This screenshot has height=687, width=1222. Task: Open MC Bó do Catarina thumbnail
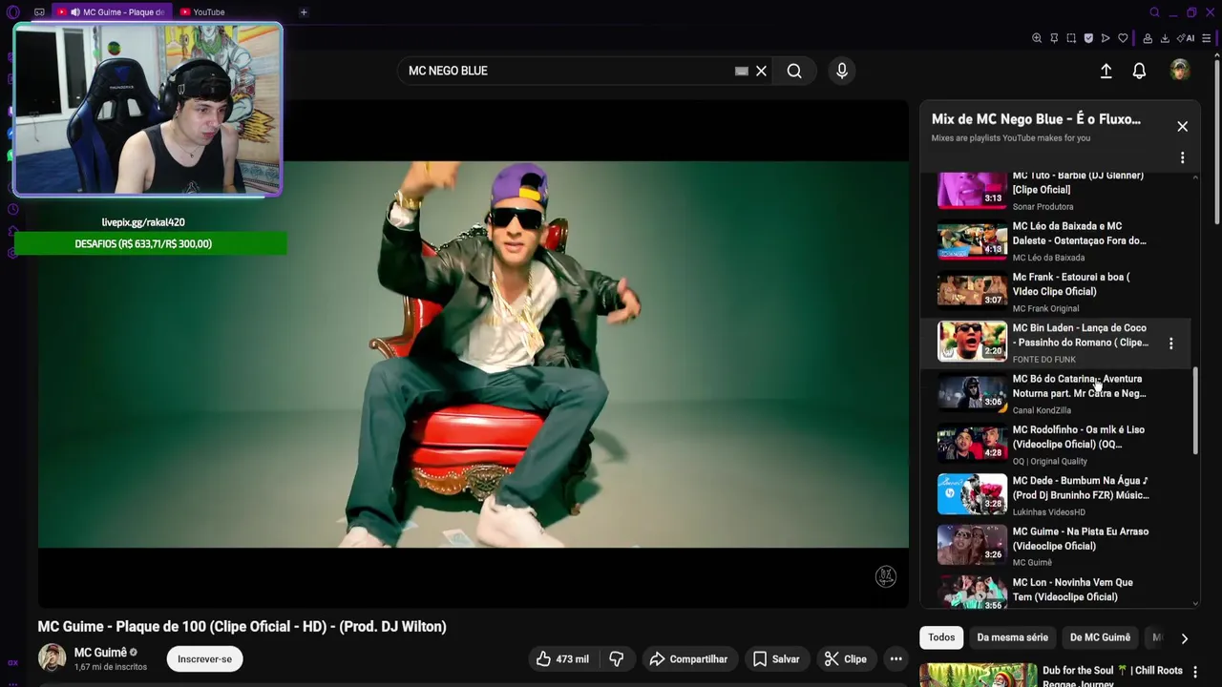pos(972,392)
